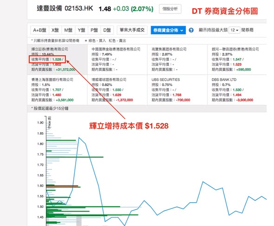Image resolution: width=274 pixels, height=226 pixels.
Task: Switch to the D盤 tab
Action: 107,30
